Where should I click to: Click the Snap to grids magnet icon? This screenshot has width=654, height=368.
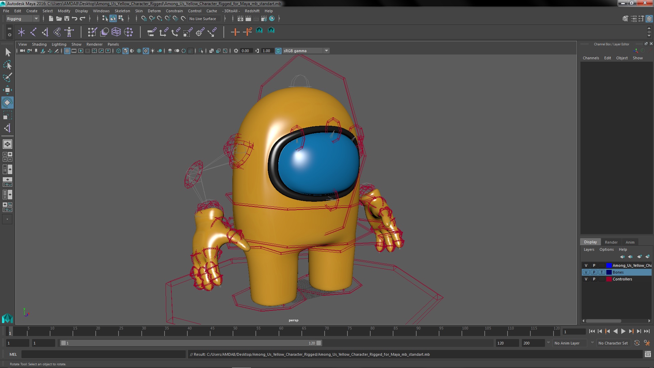coord(144,19)
